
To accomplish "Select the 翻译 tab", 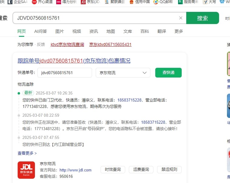I will click(x=162, y=31).
